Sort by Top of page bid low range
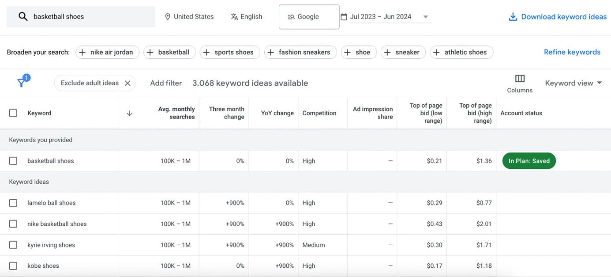This screenshot has height=277, width=611. (x=426, y=113)
